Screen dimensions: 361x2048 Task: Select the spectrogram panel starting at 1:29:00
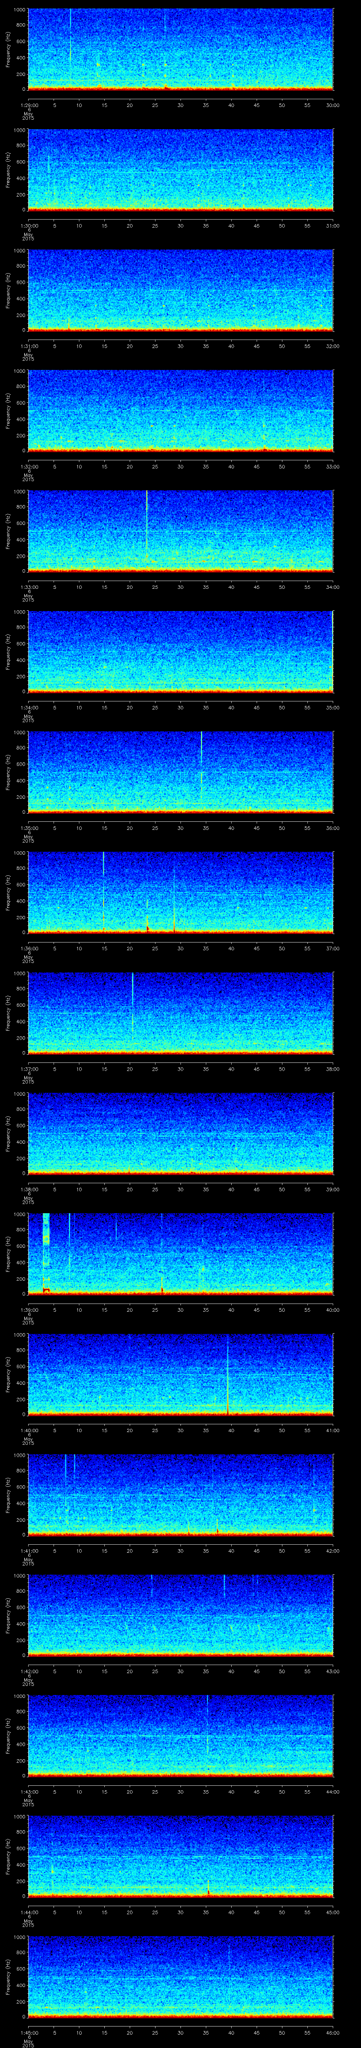pos(180,49)
